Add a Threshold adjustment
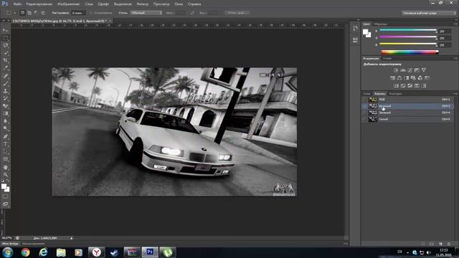Image resolution: width=459 pixels, height=258 pixels. click(x=410, y=85)
